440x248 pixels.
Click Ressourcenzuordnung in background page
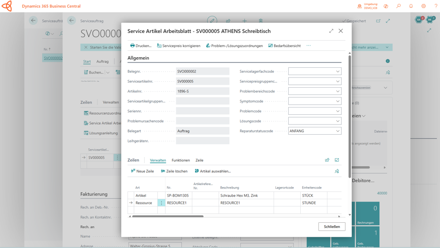point(102,113)
